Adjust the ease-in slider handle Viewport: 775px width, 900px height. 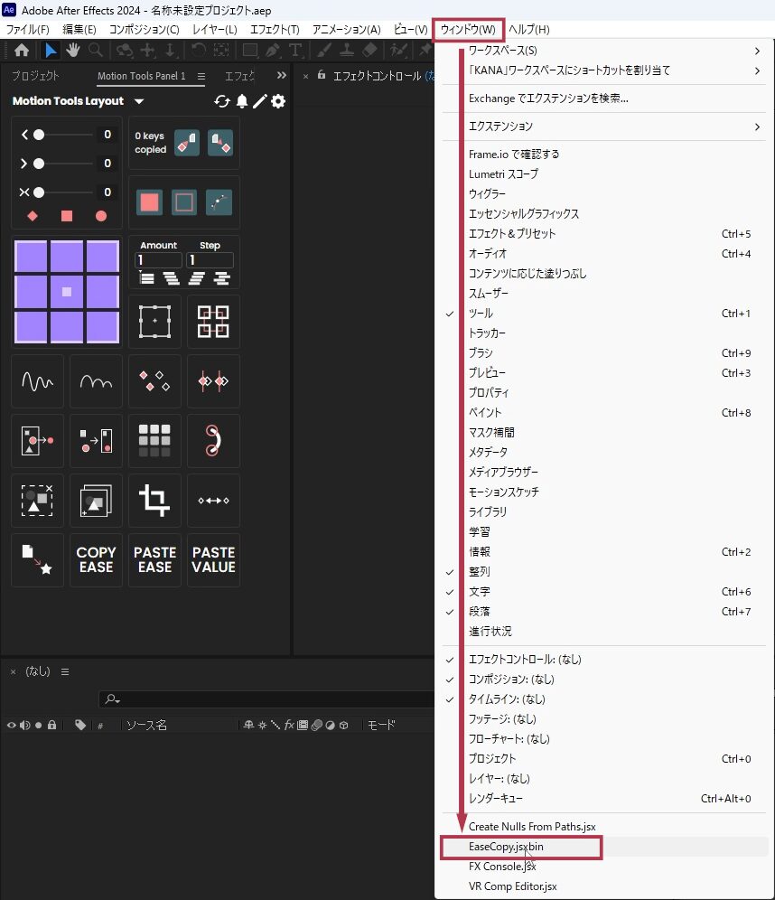pos(39,135)
